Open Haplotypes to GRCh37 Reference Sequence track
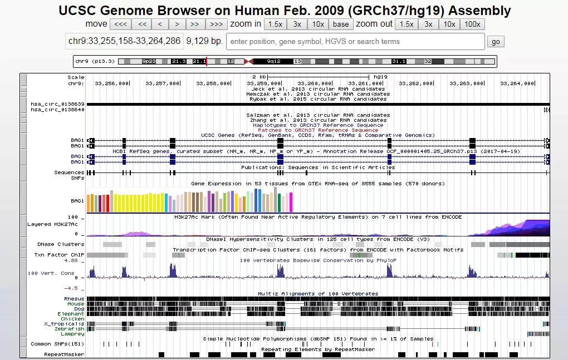 (x=318, y=125)
